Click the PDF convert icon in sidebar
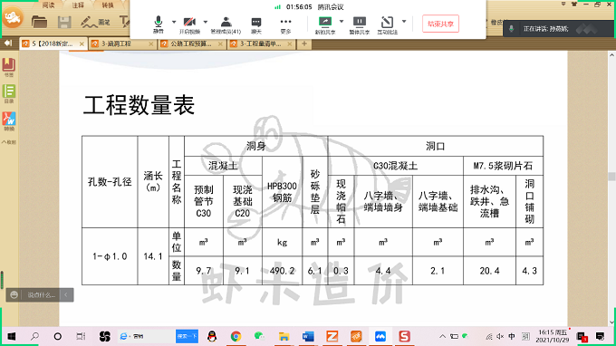This screenshot has width=616, height=346. point(9,120)
